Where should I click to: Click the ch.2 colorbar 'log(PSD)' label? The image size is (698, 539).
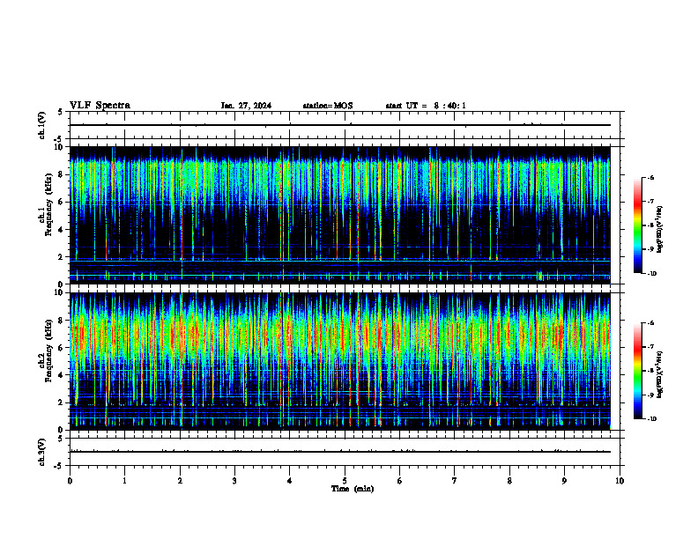660,375
